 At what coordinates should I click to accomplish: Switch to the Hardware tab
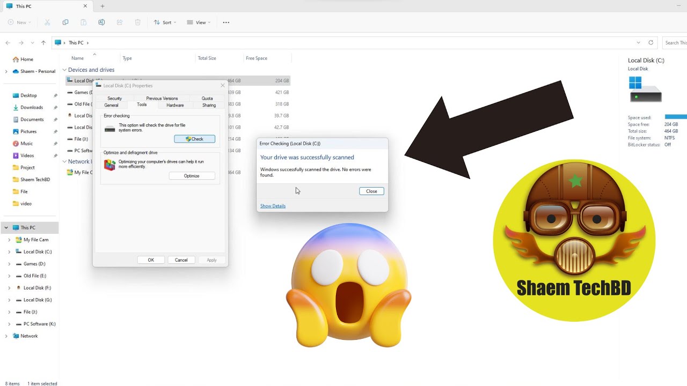coord(175,105)
